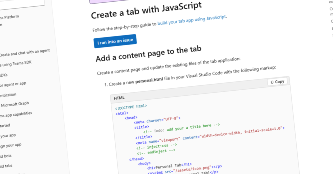The width and height of the screenshot is (333, 174).
Task: Click the '<title>' opening tag line
Action: point(142,127)
